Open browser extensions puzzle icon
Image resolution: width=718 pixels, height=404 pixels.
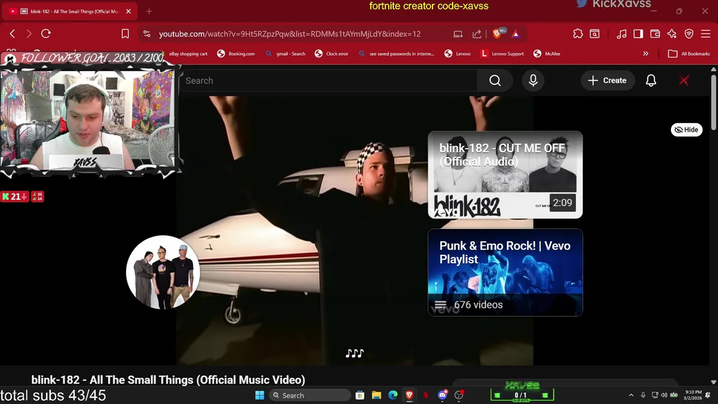coord(578,34)
